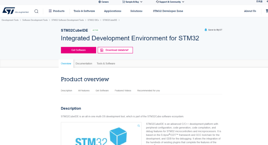Click the Download databrief button
268x145 pixels.
[x=115, y=50]
